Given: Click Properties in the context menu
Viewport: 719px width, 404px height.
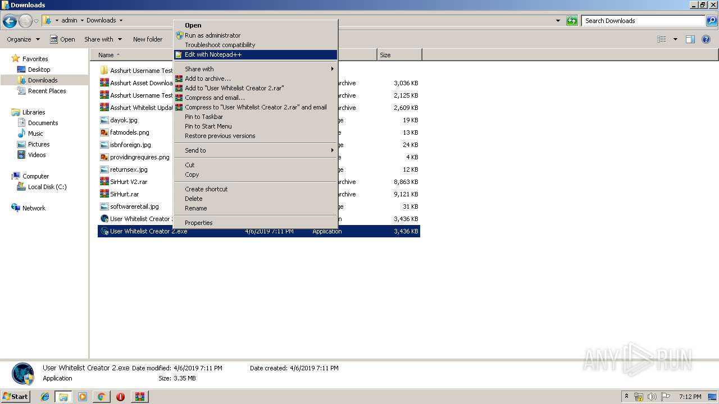Looking at the screenshot, I should pyautogui.click(x=256, y=223).
